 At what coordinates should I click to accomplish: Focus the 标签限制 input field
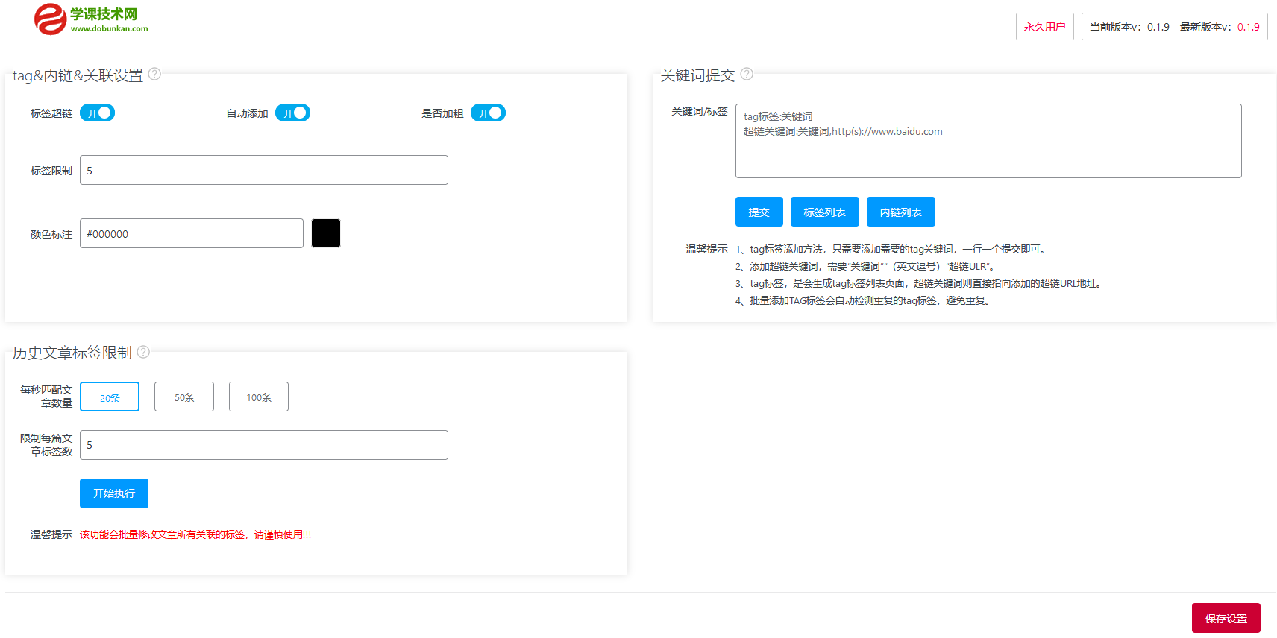click(x=264, y=171)
